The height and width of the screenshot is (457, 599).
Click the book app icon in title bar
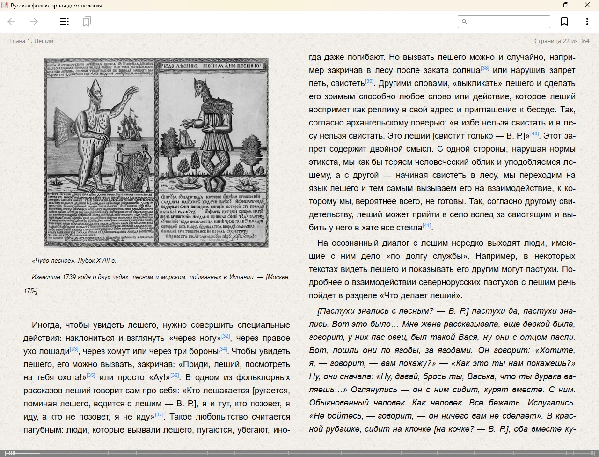(5, 5)
